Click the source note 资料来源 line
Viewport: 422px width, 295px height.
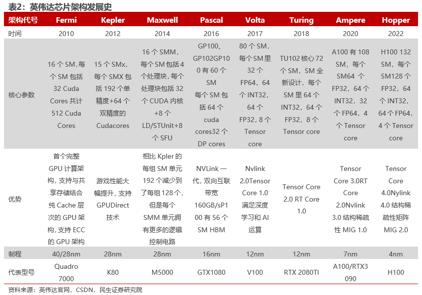point(75,290)
